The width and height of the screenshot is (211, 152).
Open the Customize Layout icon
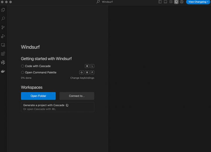(171, 2)
